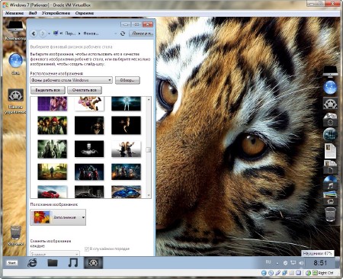Open the Компьютер desktop icon
This screenshot has height=279, width=343.
point(15,30)
